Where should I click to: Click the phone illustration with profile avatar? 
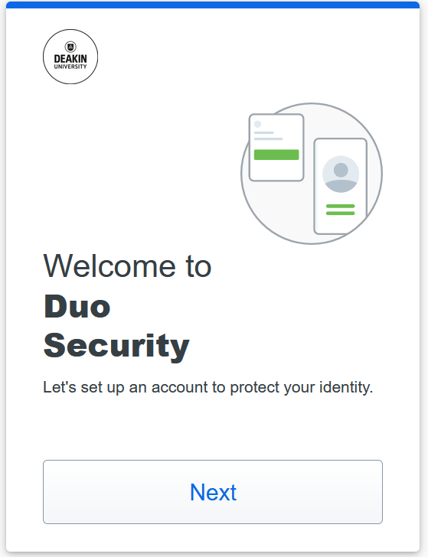(x=340, y=187)
